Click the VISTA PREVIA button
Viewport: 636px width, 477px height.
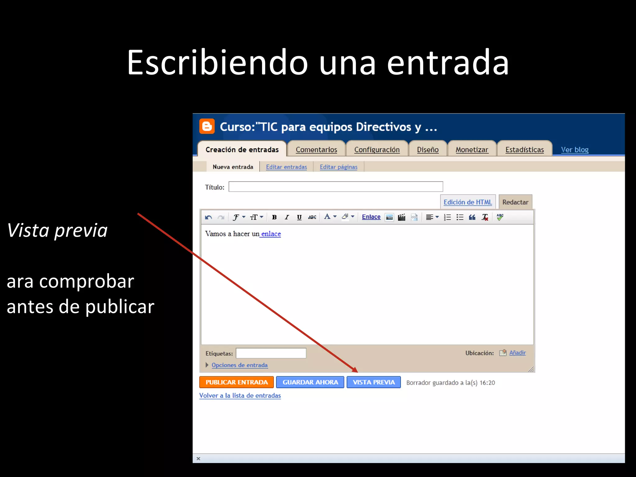[374, 382]
